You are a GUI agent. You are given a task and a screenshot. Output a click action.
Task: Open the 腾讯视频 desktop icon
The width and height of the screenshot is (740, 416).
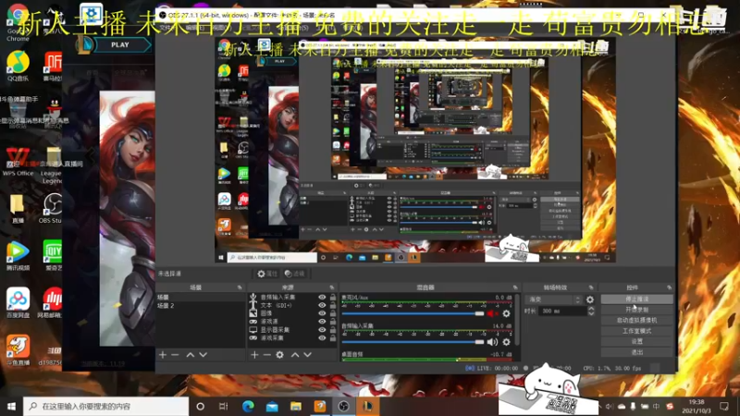pos(18,255)
